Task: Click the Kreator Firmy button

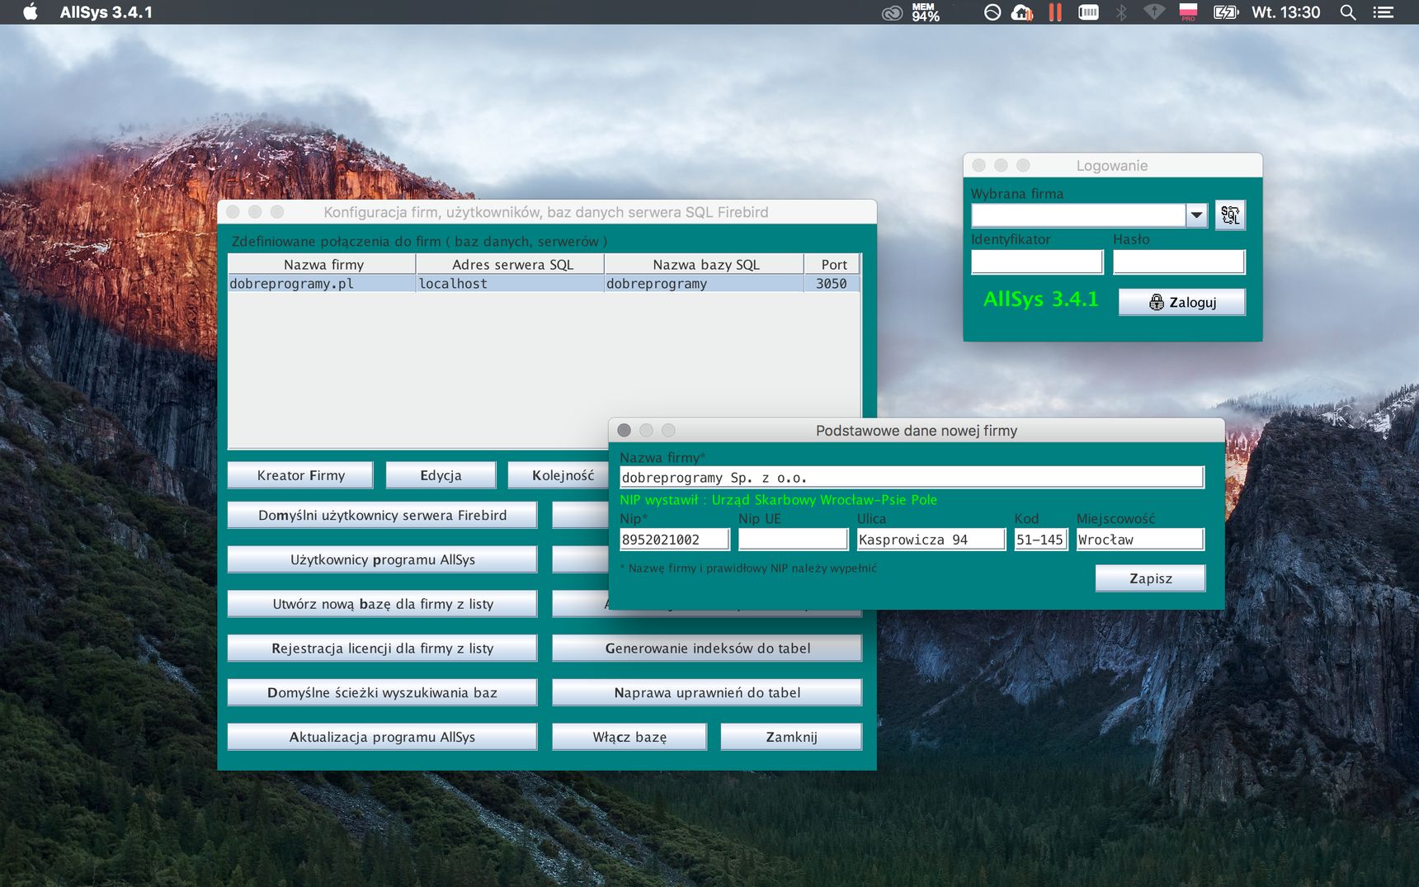Action: click(300, 475)
